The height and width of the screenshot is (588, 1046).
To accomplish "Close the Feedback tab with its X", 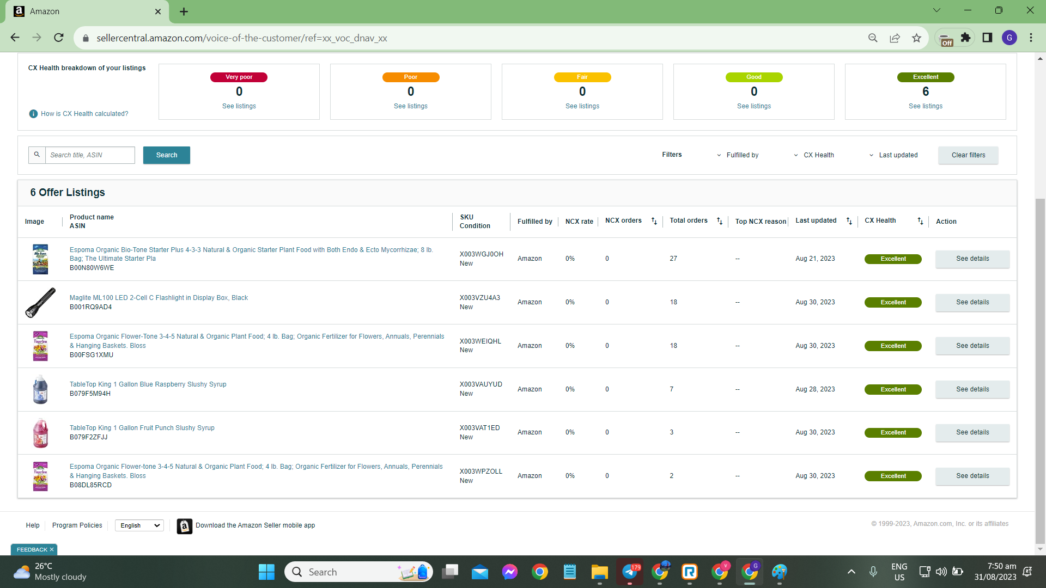I will pyautogui.click(x=52, y=550).
